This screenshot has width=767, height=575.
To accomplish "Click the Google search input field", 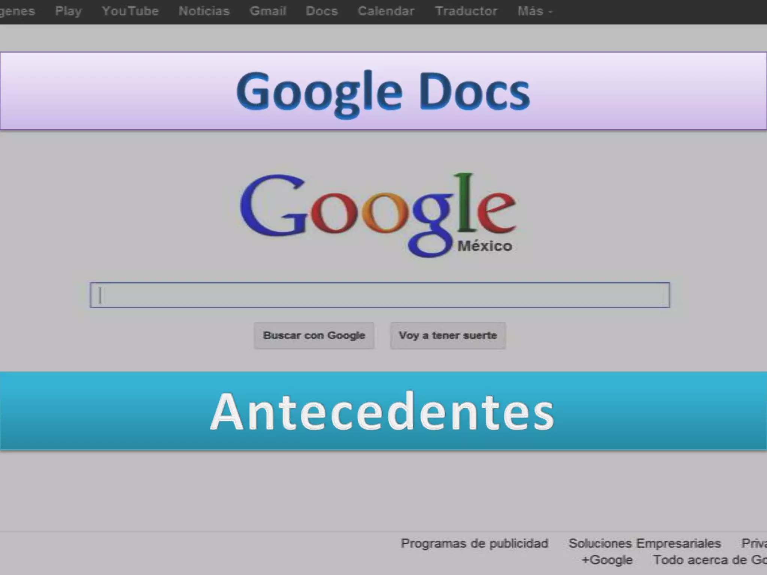I will point(380,295).
